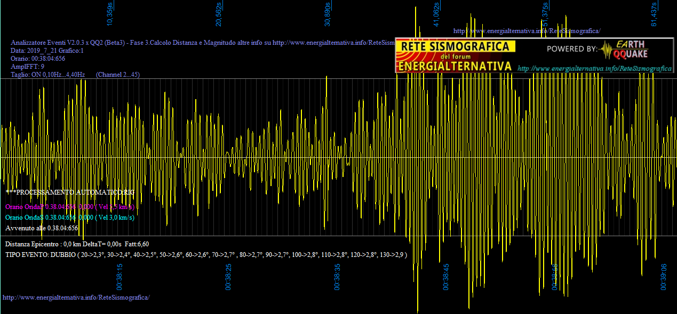The height and width of the screenshot is (314, 677).
Task: Pick the 00:38:35 clock label
Action: pyautogui.click(x=337, y=277)
